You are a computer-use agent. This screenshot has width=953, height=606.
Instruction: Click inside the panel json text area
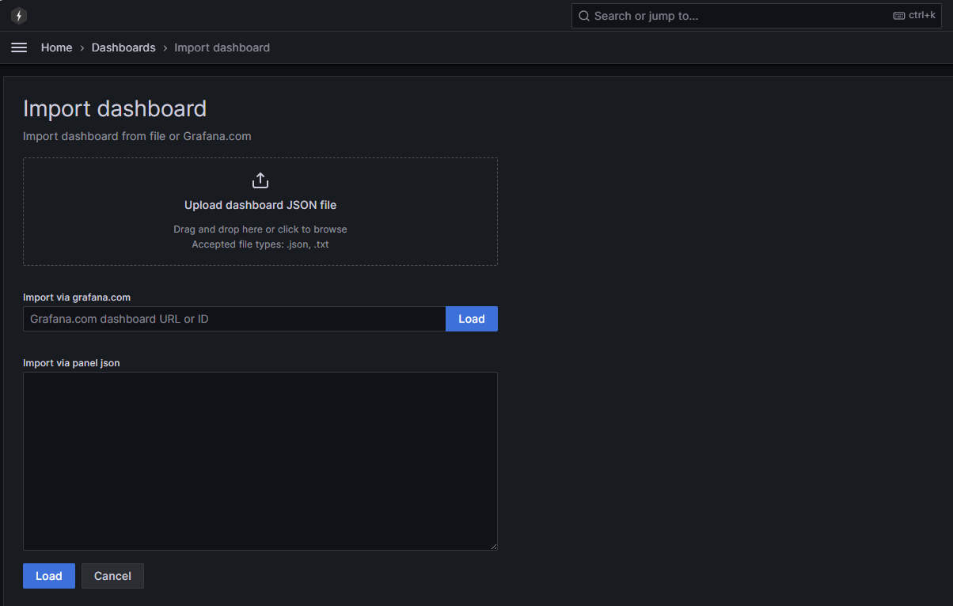[260, 461]
